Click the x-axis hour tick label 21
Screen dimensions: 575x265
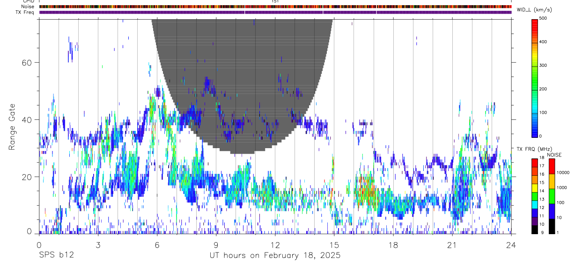click(x=452, y=244)
